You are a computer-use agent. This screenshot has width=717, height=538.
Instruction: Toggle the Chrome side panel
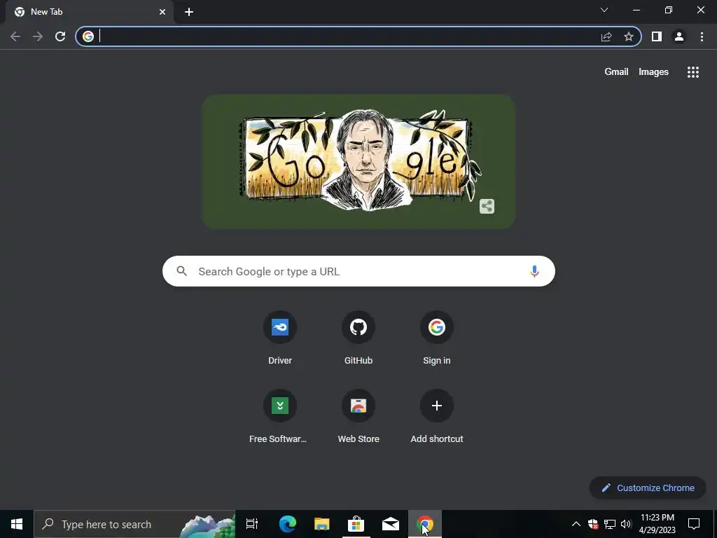(x=657, y=36)
